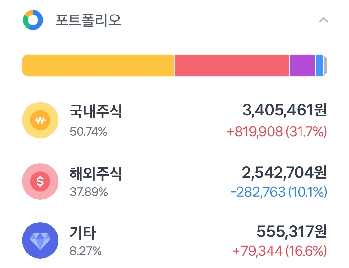
Task: Click the 50.74% allocation percentage
Action: click(x=89, y=132)
